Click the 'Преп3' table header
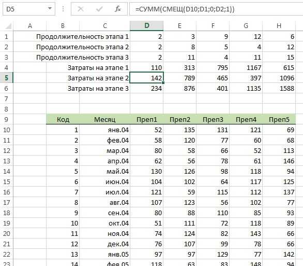This screenshot has width=303, height=266. [213, 119]
